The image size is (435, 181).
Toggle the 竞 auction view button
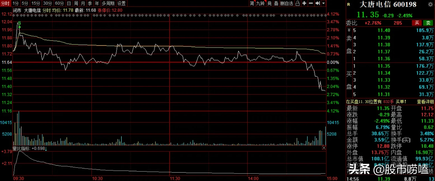(269, 3)
